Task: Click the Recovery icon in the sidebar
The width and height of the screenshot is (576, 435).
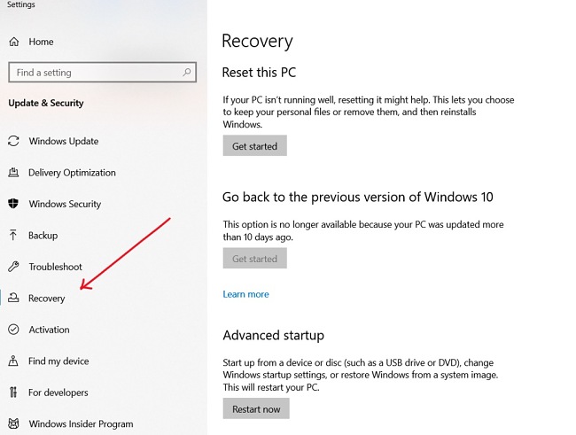Action: [x=13, y=298]
